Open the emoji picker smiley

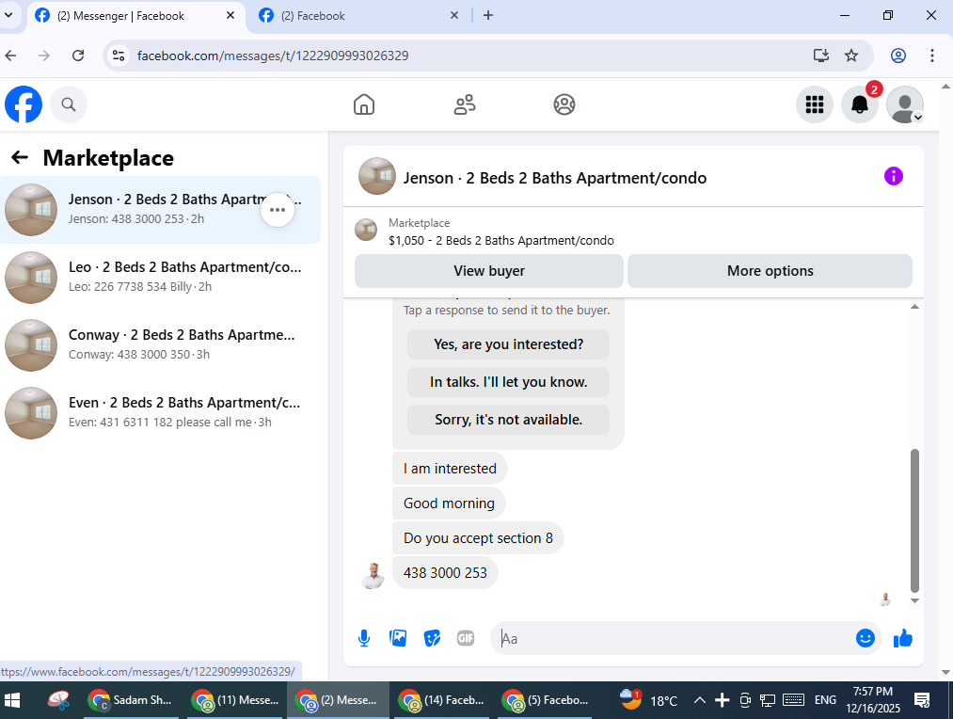pos(865,638)
